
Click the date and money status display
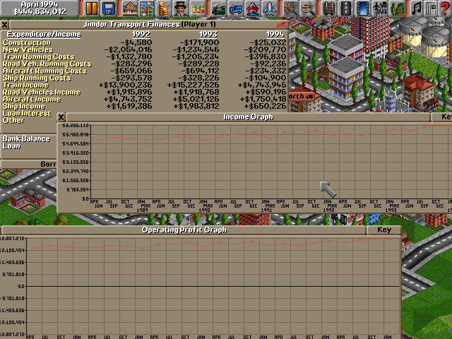pos(40,8)
